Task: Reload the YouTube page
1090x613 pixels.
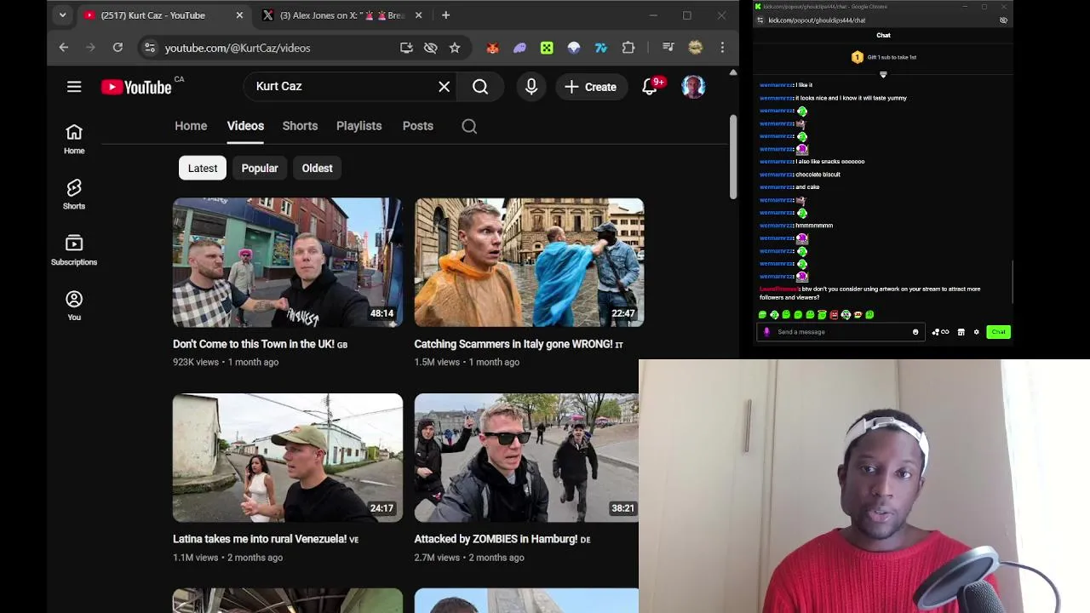Action: tap(118, 48)
